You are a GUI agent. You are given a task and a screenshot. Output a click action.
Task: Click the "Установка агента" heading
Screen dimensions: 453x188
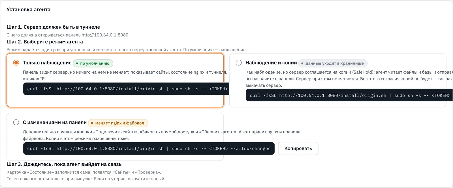pyautogui.click(x=29, y=9)
